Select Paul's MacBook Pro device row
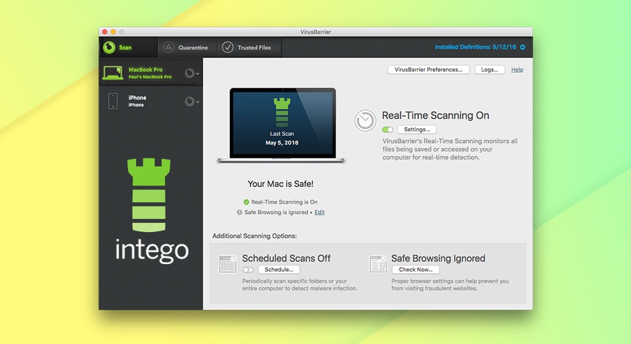 (151, 73)
